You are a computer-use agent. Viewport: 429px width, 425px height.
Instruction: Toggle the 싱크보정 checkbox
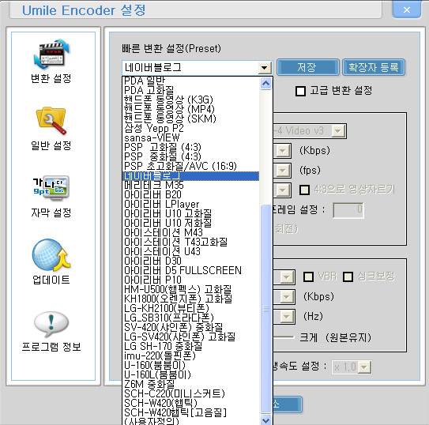point(348,276)
